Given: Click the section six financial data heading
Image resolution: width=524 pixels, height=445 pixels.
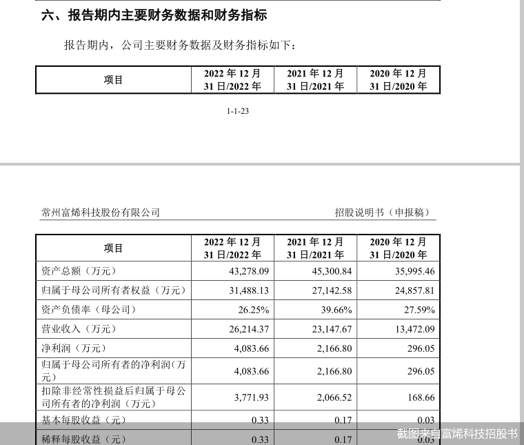Looking at the screenshot, I should point(154,15).
